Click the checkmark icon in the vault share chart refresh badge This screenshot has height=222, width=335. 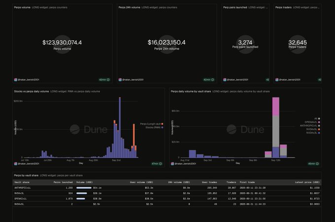coord(317,164)
